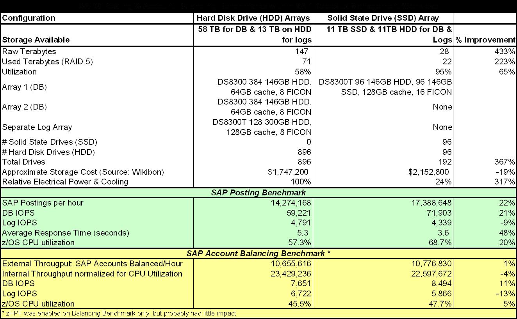Click the 'Separate Log Array' row label

pyautogui.click(x=37, y=127)
